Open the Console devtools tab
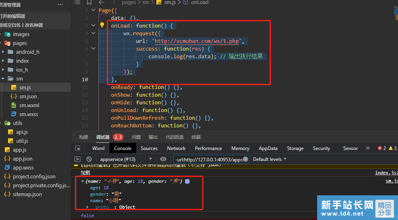This screenshot has width=398, height=220. pyautogui.click(x=122, y=148)
